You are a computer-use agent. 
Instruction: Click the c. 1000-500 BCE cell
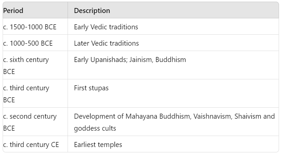(35, 43)
